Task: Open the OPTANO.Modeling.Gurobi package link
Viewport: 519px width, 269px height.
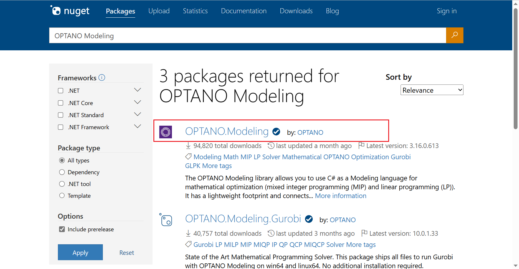Action: point(243,219)
